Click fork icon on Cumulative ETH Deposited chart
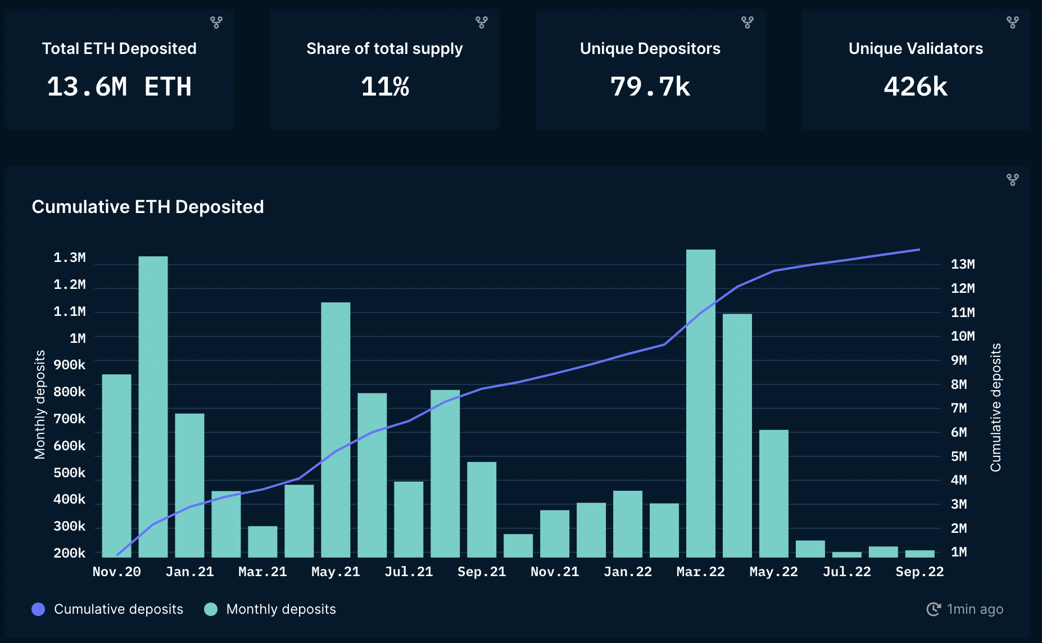 tap(1012, 180)
